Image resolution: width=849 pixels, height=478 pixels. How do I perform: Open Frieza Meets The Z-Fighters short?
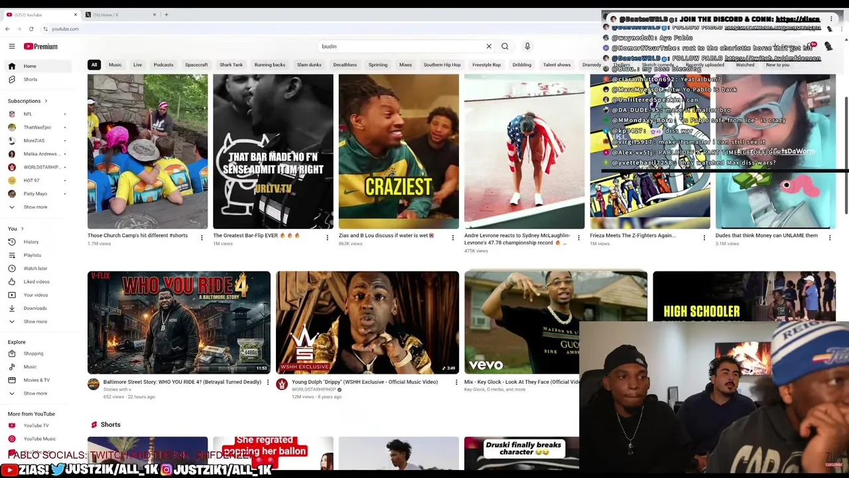click(x=633, y=235)
